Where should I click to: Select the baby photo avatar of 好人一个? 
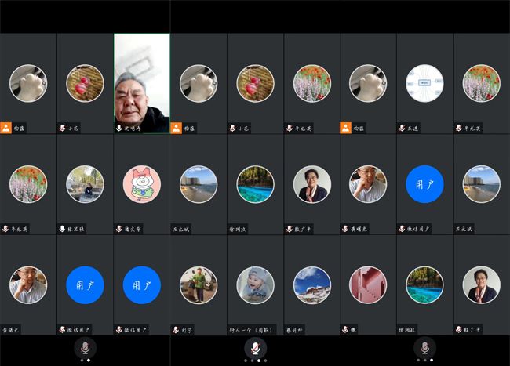click(255, 285)
